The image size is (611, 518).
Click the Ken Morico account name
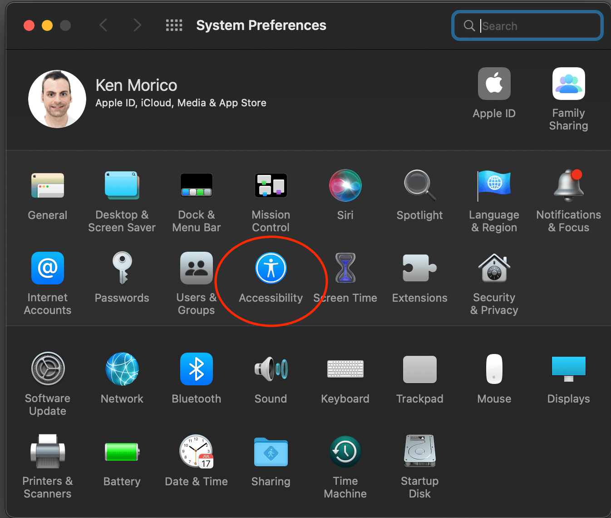click(x=136, y=85)
